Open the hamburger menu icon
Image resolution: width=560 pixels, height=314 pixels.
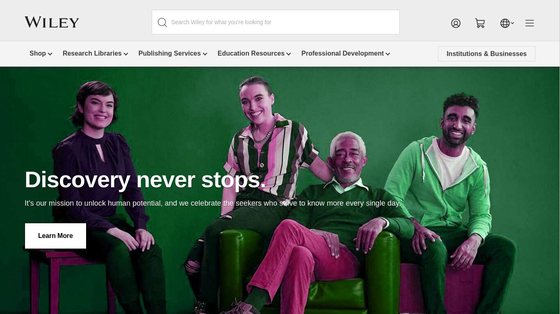coord(530,23)
